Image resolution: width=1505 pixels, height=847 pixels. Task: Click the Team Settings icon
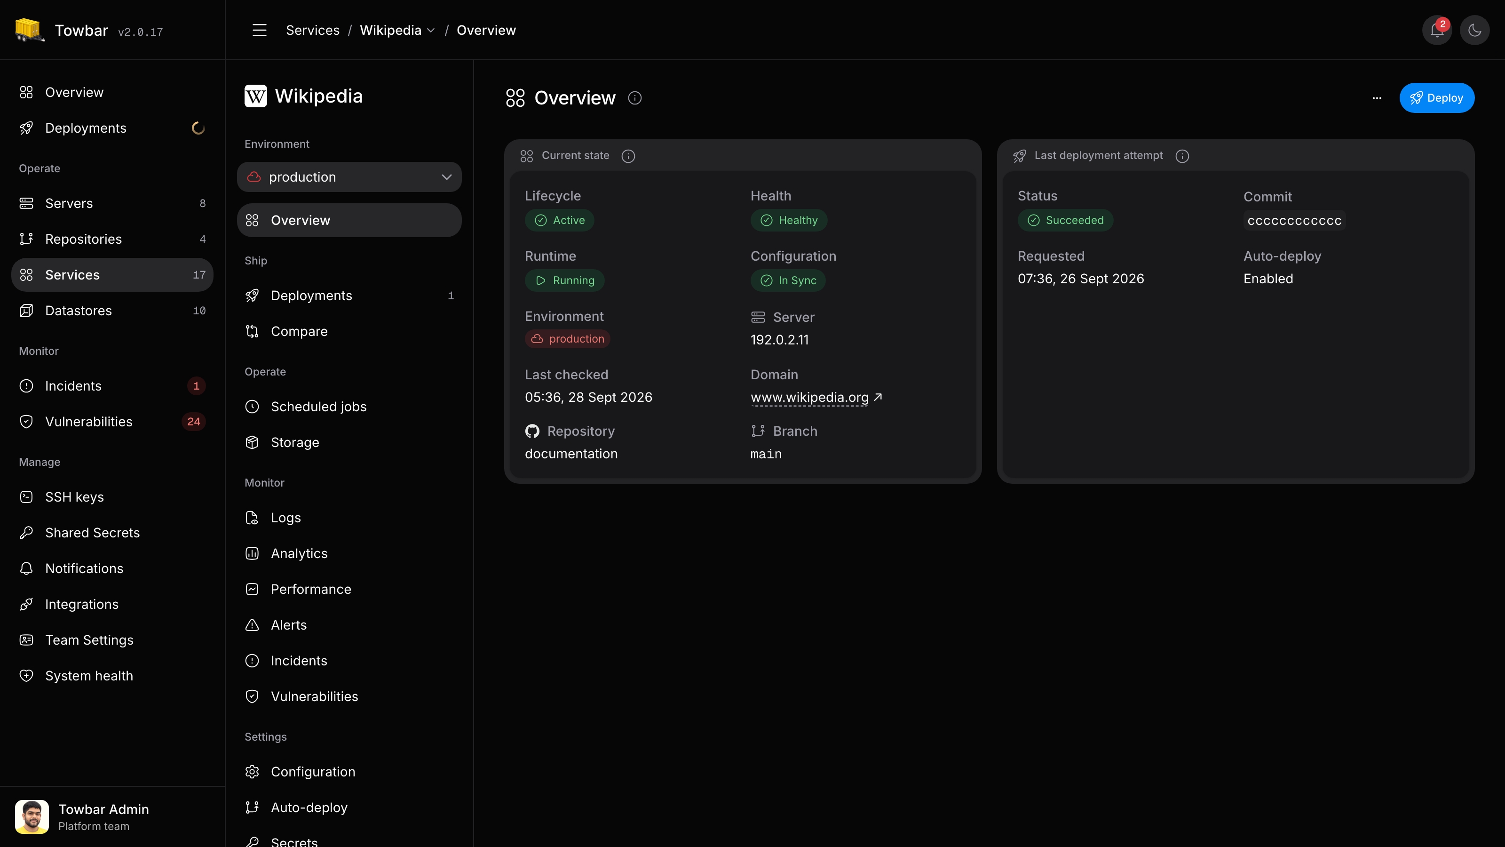(26, 640)
